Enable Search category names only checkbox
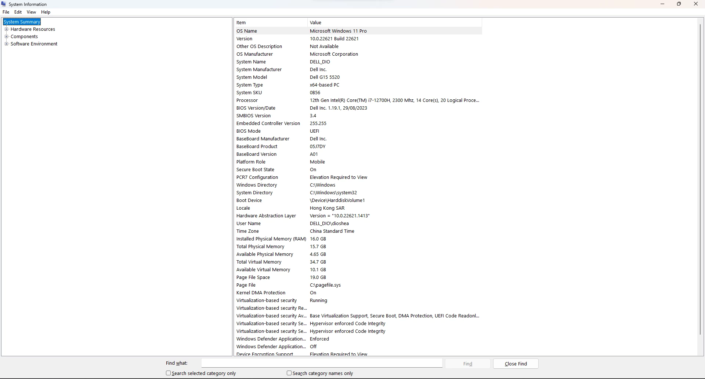Viewport: 705px width, 379px height. [x=289, y=373]
